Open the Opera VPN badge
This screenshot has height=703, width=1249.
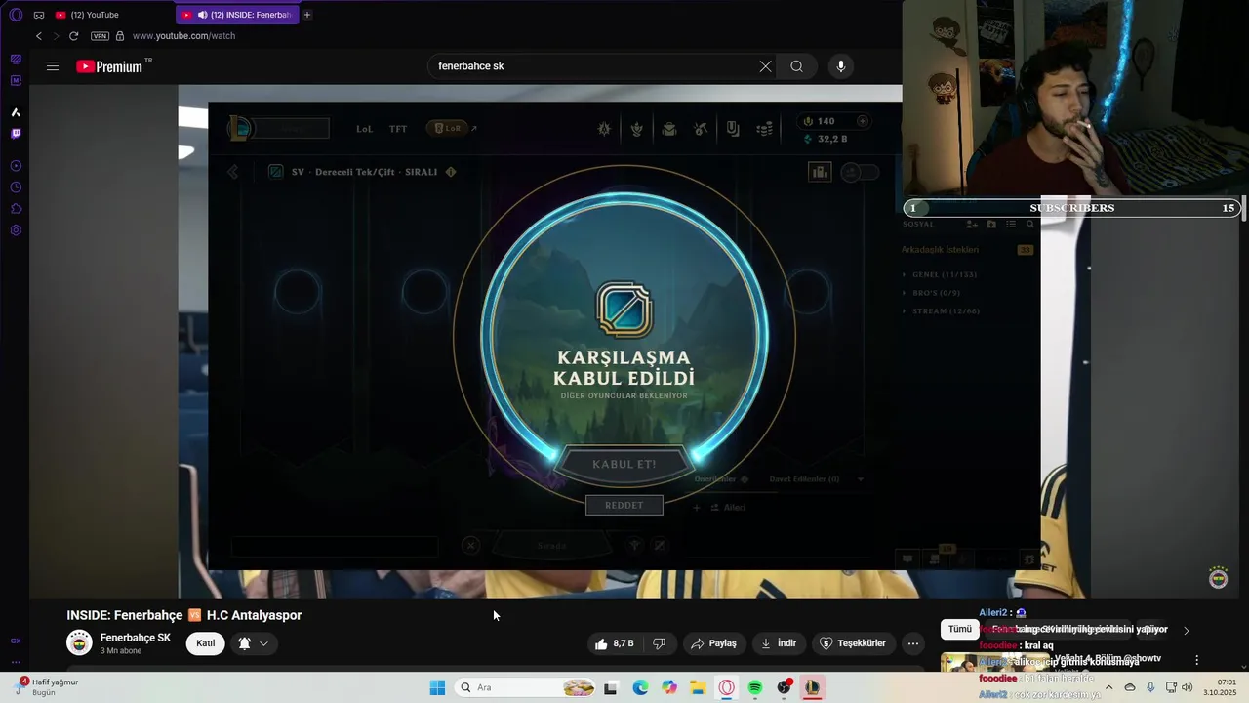point(100,36)
